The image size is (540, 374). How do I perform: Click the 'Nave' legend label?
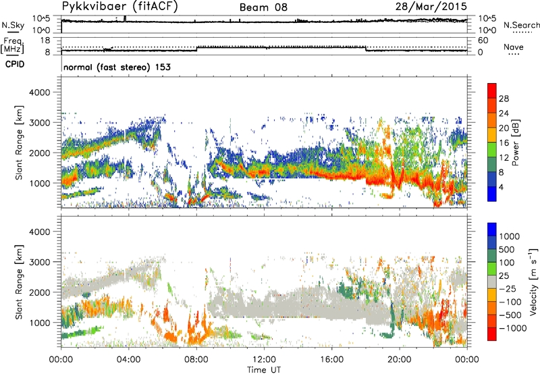click(x=514, y=47)
